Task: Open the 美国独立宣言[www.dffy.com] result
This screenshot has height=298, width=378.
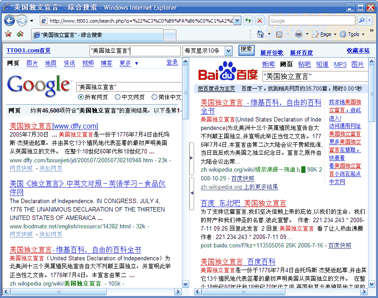Action: pos(54,126)
